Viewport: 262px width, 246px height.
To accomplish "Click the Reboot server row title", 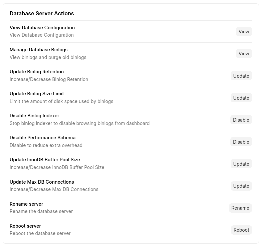I will pos(25,226).
